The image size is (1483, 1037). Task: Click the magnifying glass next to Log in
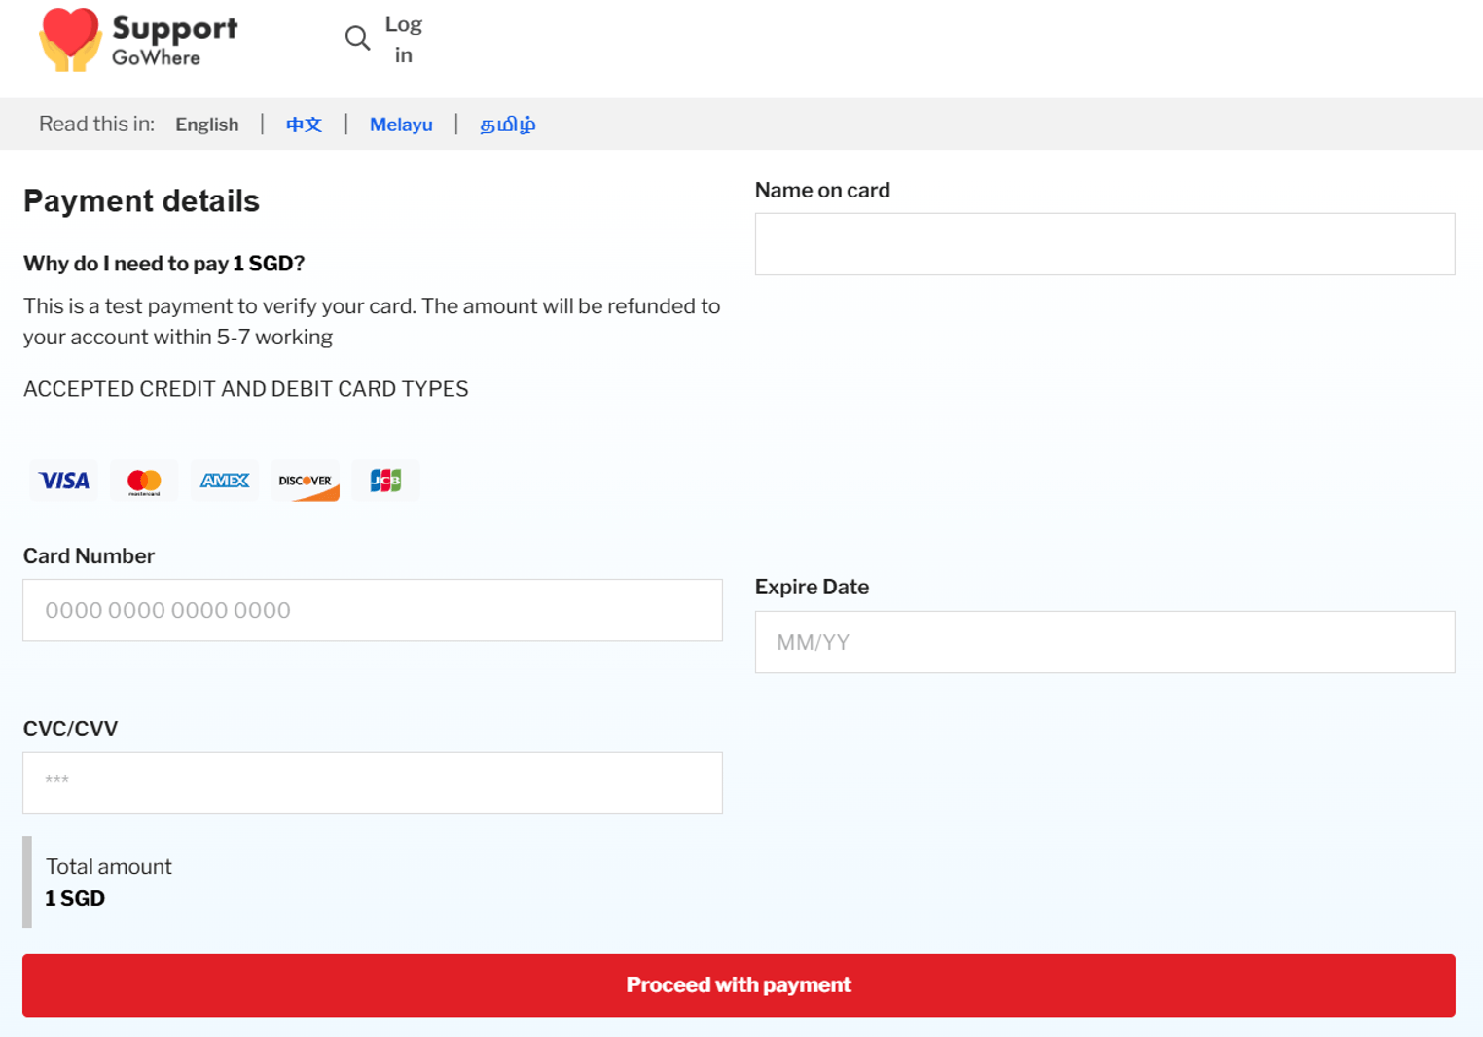click(x=357, y=38)
